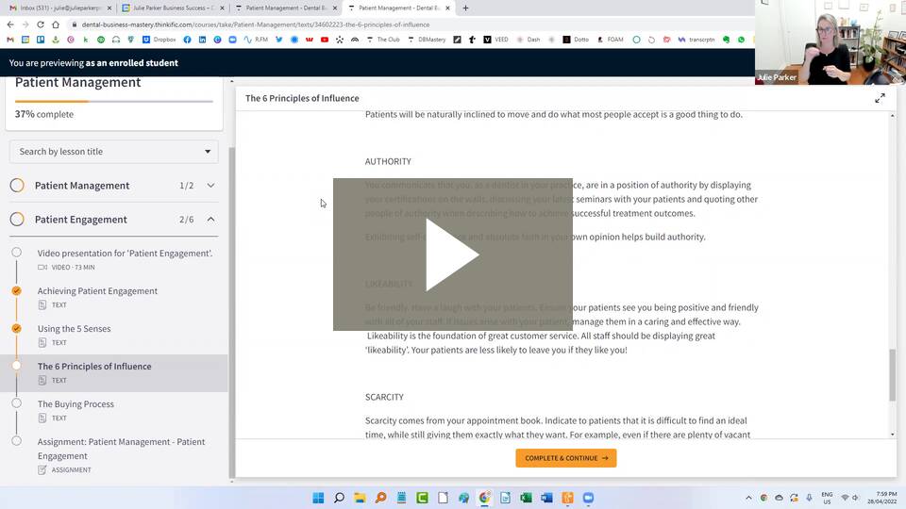Screen dimensions: 906x509
Task: Click the text document icon under Achieving Patient Engagement
Action: [x=42, y=304]
